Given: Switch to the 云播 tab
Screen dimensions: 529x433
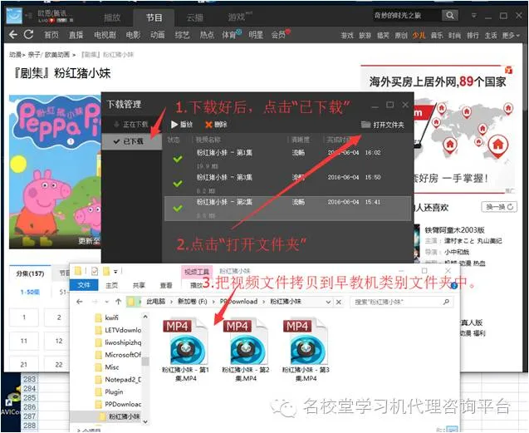Looking at the screenshot, I should 195,17.
